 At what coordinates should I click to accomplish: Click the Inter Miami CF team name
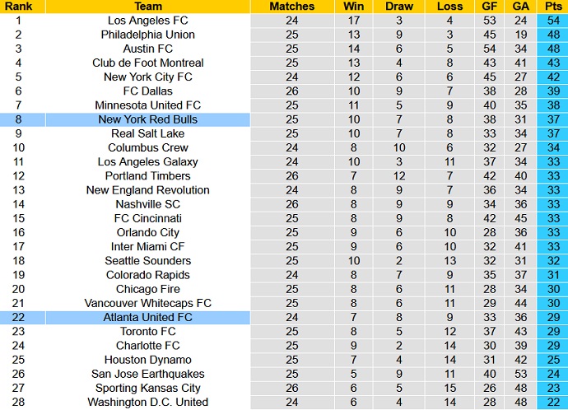[x=148, y=246]
